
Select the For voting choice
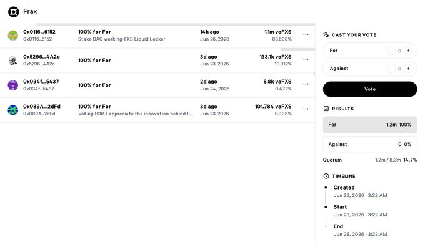(370, 51)
